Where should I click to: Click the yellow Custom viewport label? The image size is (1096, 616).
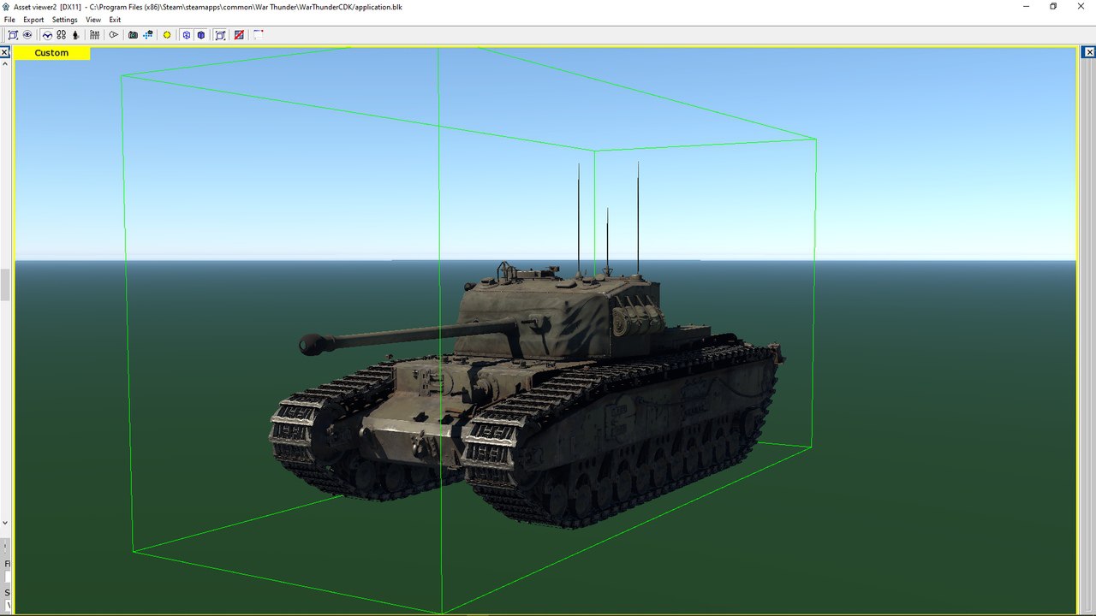coord(51,53)
